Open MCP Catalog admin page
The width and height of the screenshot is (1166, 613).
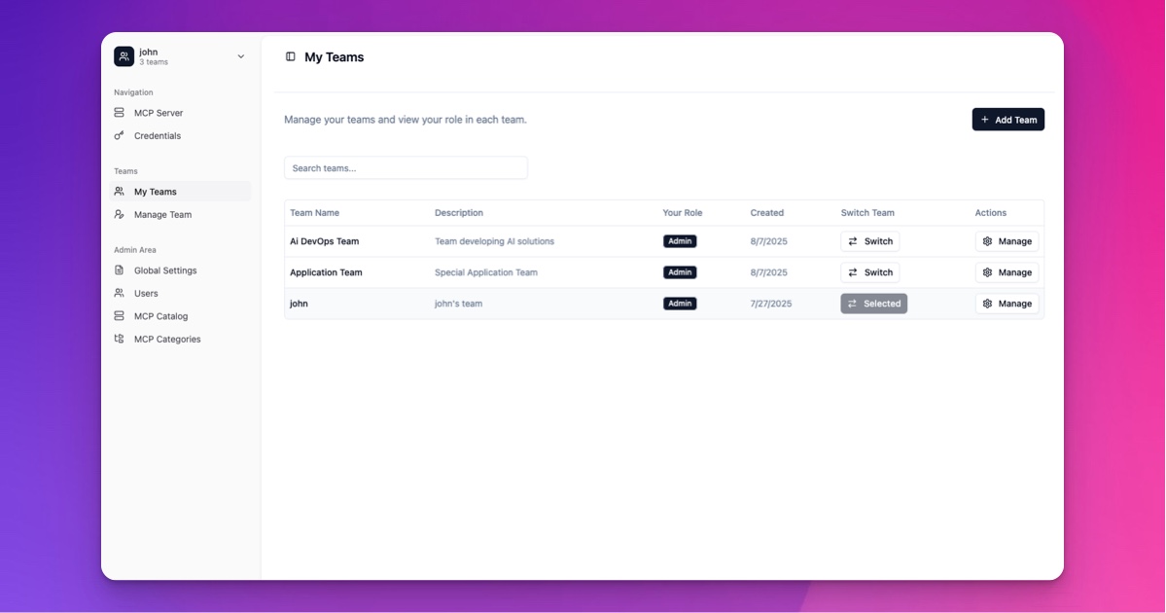point(180,316)
